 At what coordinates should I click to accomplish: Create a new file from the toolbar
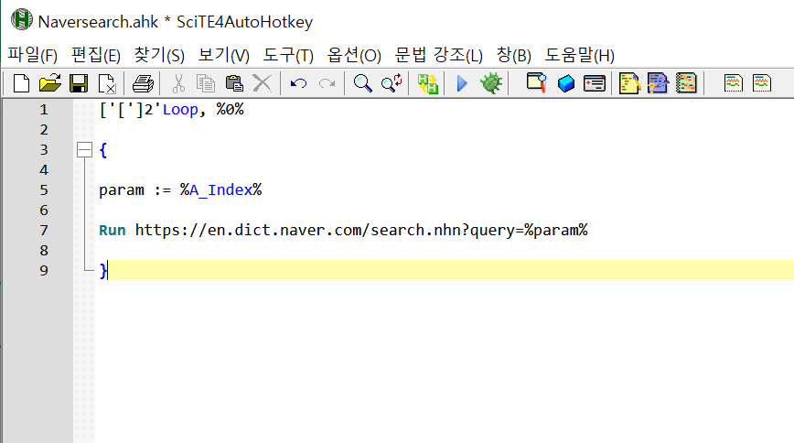point(21,83)
